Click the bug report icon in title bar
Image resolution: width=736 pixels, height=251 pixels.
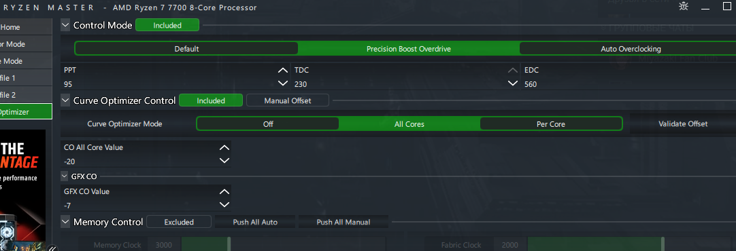pos(684,6)
